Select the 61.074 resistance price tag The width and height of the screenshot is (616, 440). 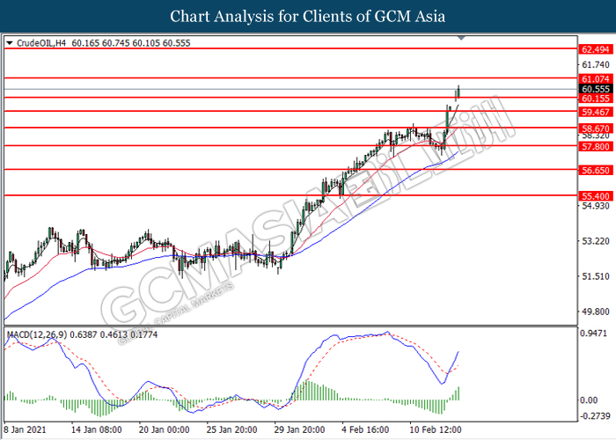594,78
